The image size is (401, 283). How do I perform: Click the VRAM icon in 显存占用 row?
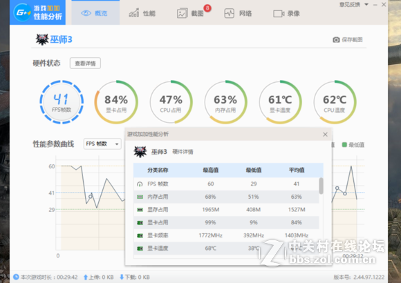140,210
